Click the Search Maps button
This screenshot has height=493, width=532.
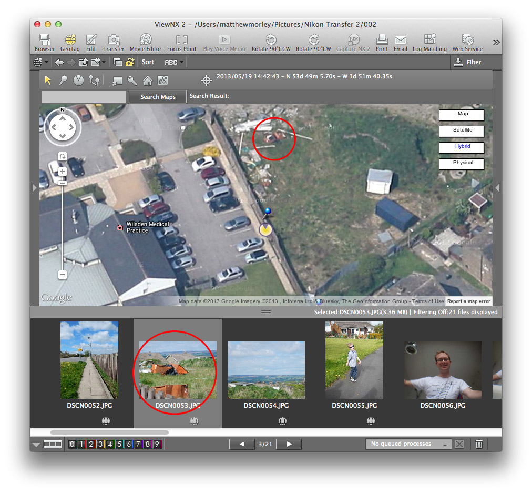click(x=158, y=97)
